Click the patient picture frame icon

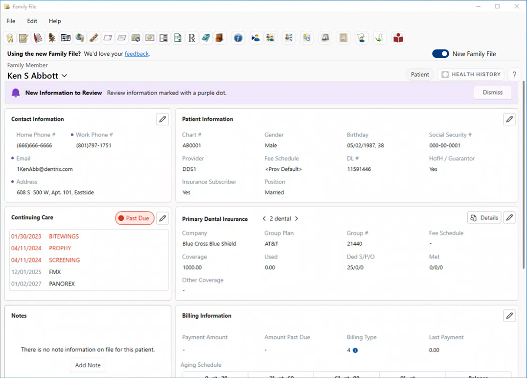click(344, 38)
